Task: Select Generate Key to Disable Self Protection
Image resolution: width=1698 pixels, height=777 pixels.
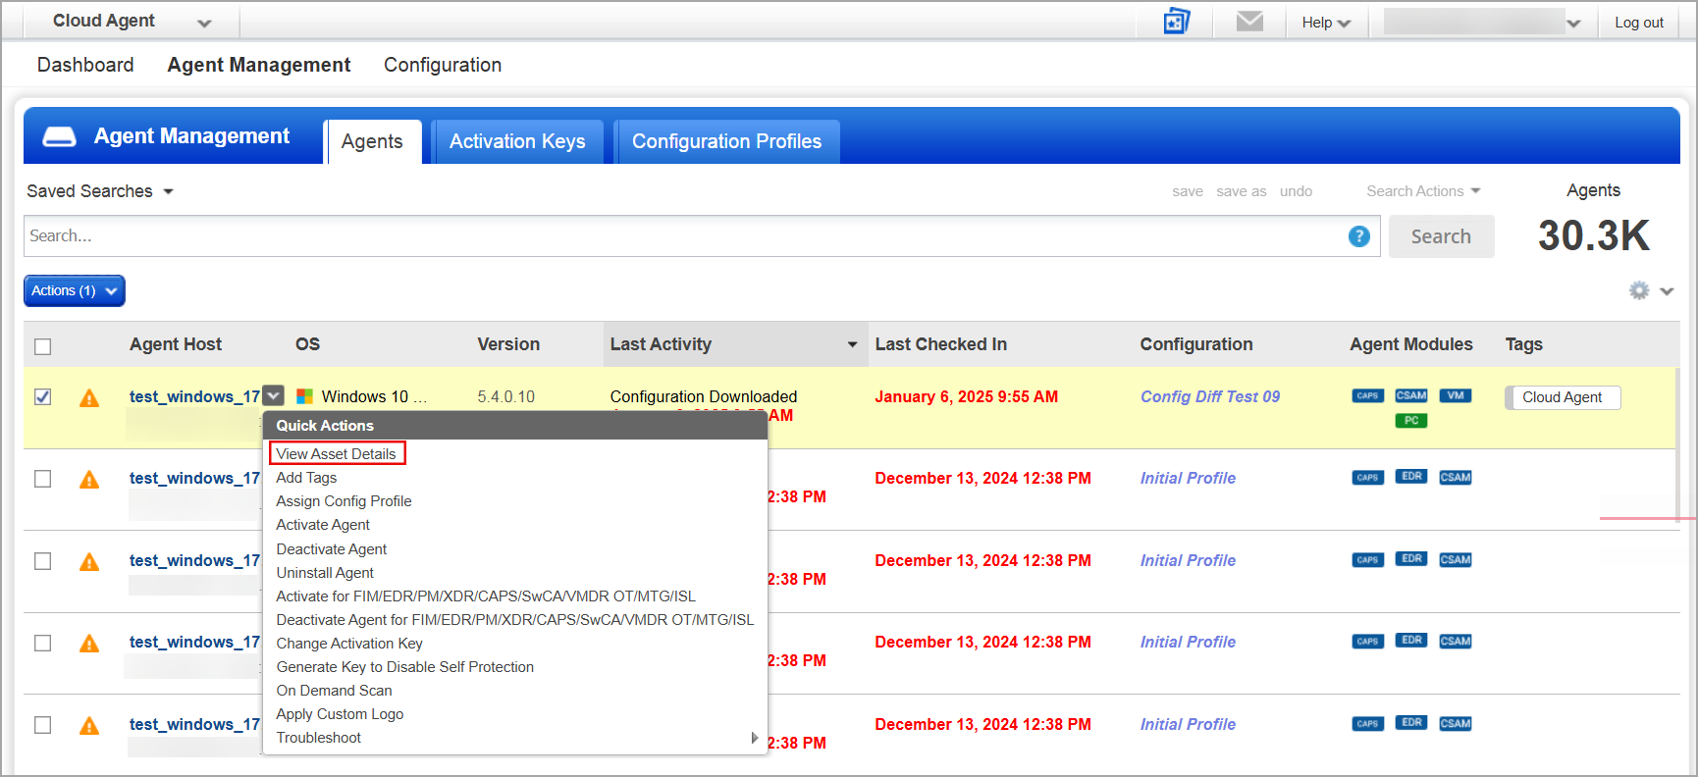Action: (405, 667)
